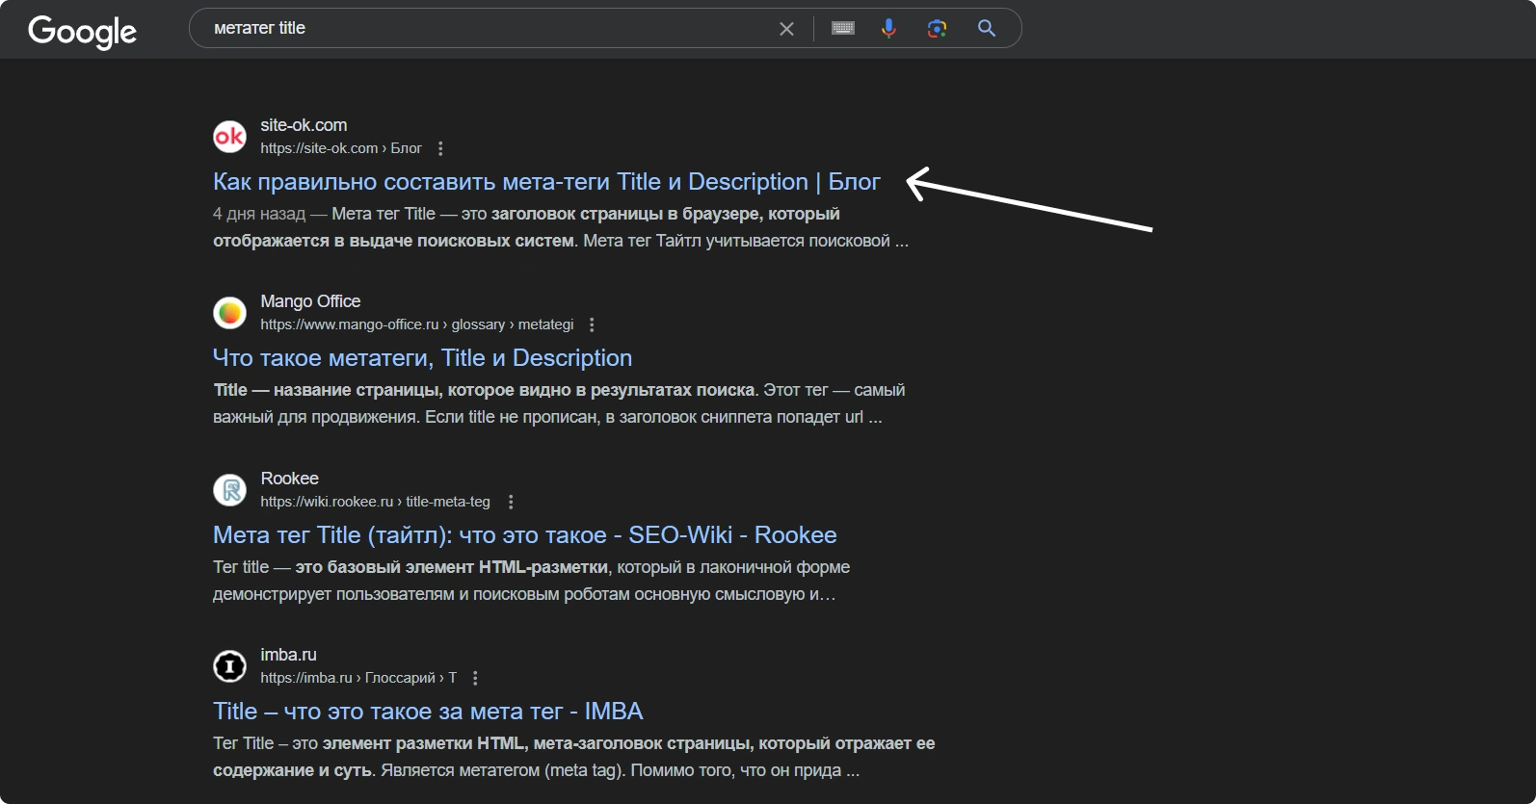The height and width of the screenshot is (804, 1536).
Task: Click the magnifier search button
Action: coord(987,28)
